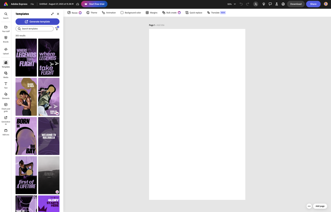Open the Brands panel
The height and width of the screenshot is (212, 331).
(6, 39)
